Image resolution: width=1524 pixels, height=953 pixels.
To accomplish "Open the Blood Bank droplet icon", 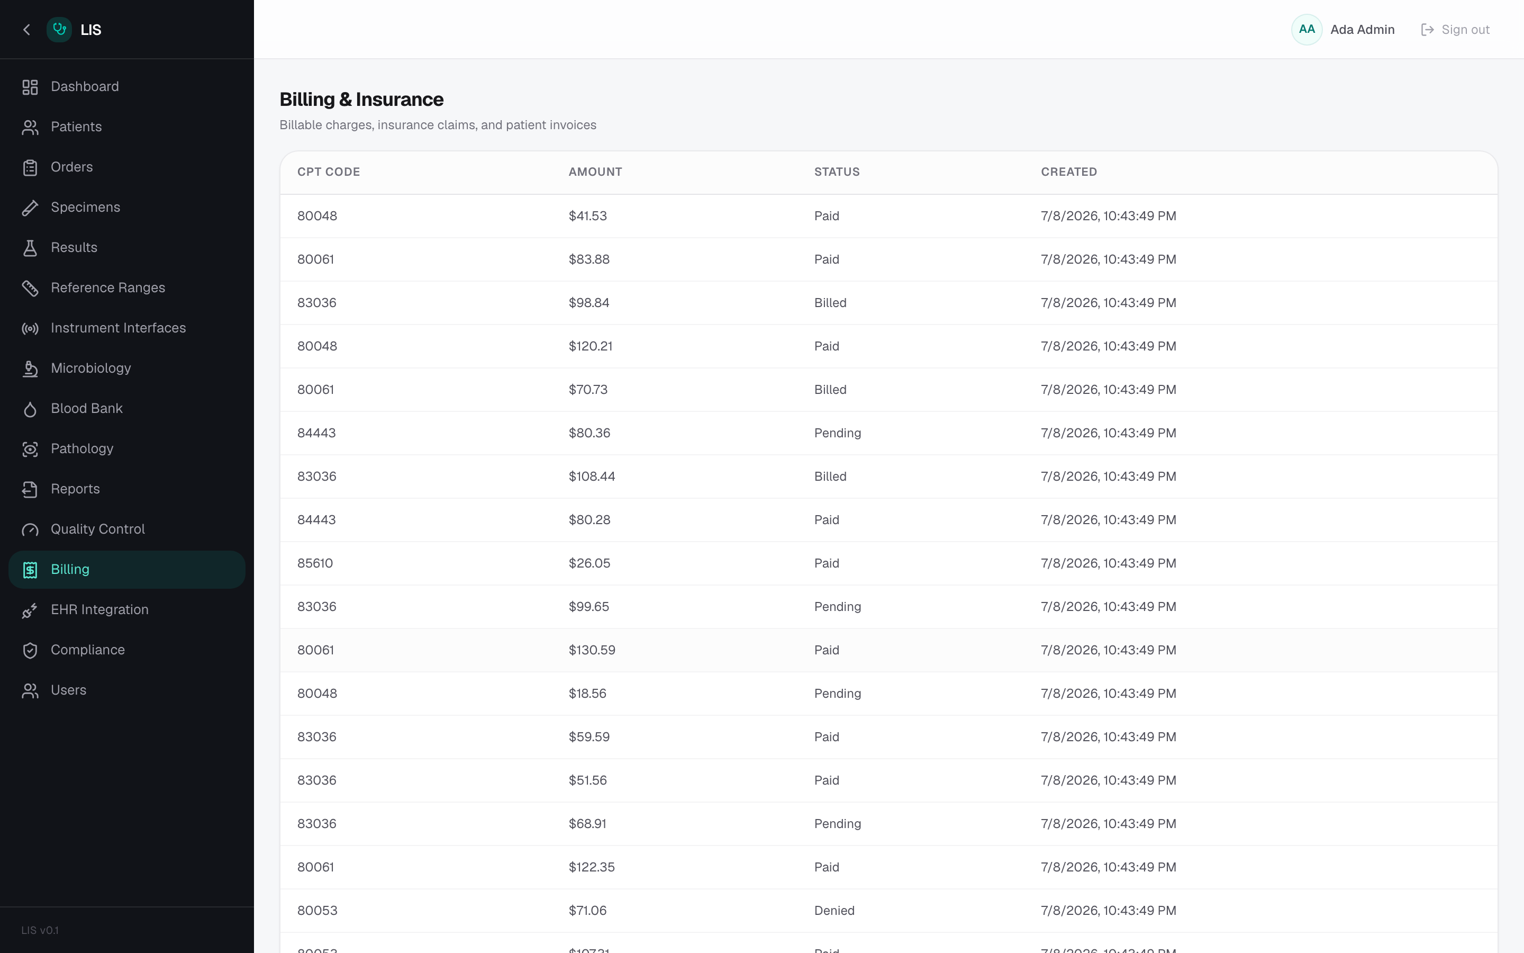I will [x=30, y=409].
